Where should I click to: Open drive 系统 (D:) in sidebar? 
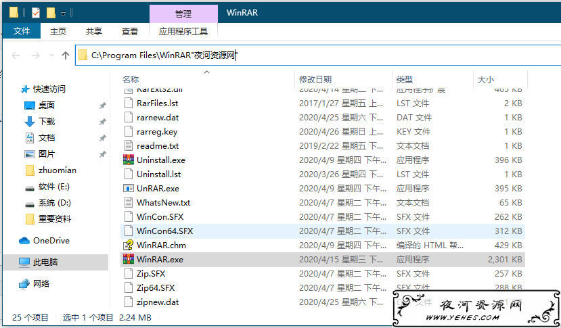point(54,203)
